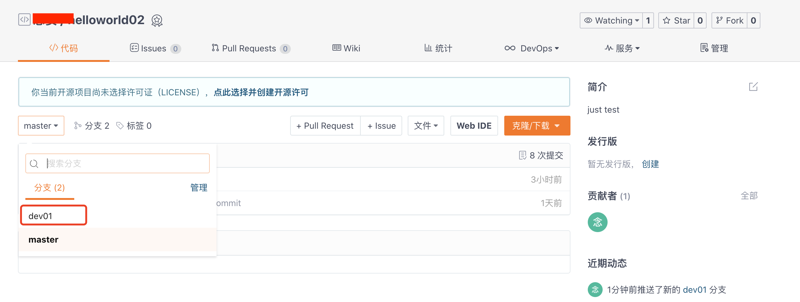Click the edit icon beside 简介
Image resolution: width=800 pixels, height=302 pixels.
point(753,87)
